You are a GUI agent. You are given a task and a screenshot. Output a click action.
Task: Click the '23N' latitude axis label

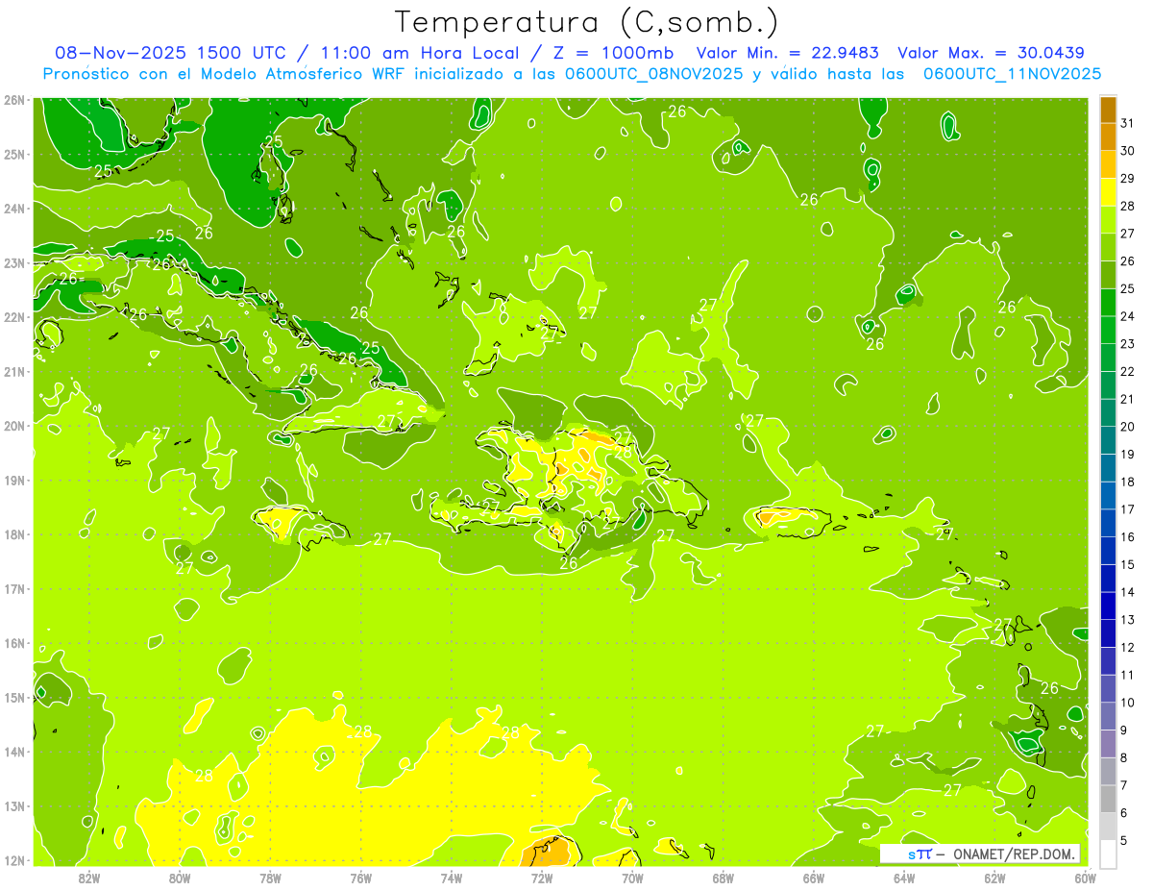pyautogui.click(x=14, y=262)
